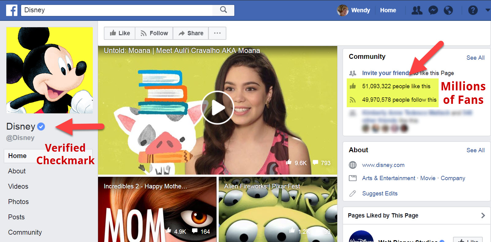
Task: Open the Notifications globe icon
Action: coord(448,10)
